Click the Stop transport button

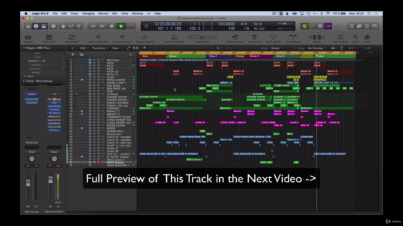tap(111, 26)
